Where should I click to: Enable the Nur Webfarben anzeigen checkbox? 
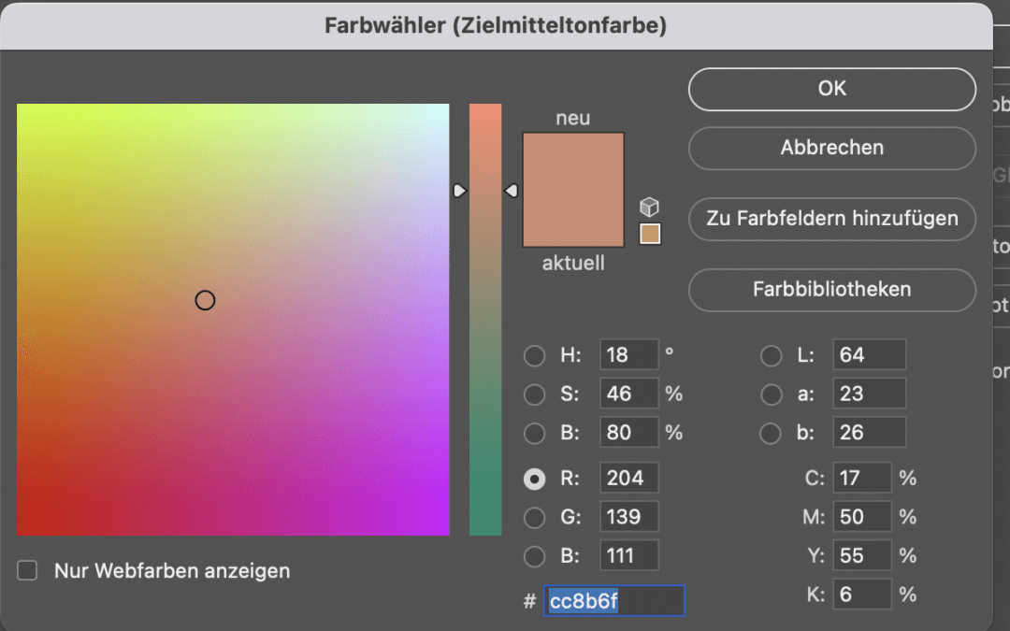pos(28,570)
